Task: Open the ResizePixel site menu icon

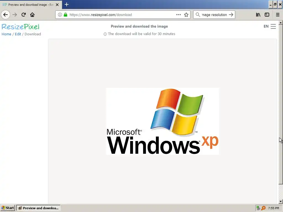Action: pyautogui.click(x=273, y=26)
